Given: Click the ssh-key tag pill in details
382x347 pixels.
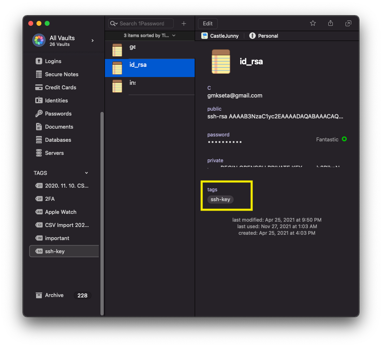Looking at the screenshot, I should pyautogui.click(x=221, y=200).
